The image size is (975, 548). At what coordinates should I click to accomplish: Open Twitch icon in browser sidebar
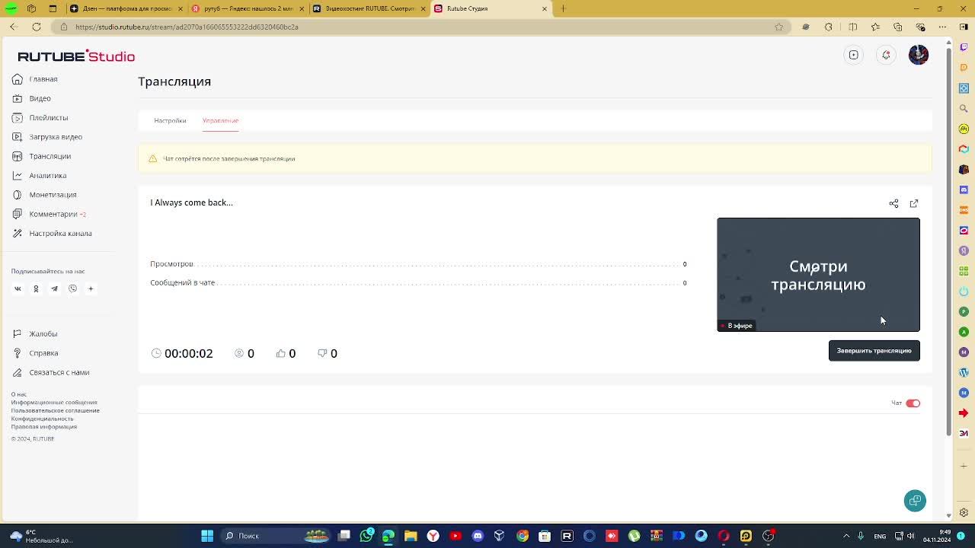pyautogui.click(x=964, y=47)
